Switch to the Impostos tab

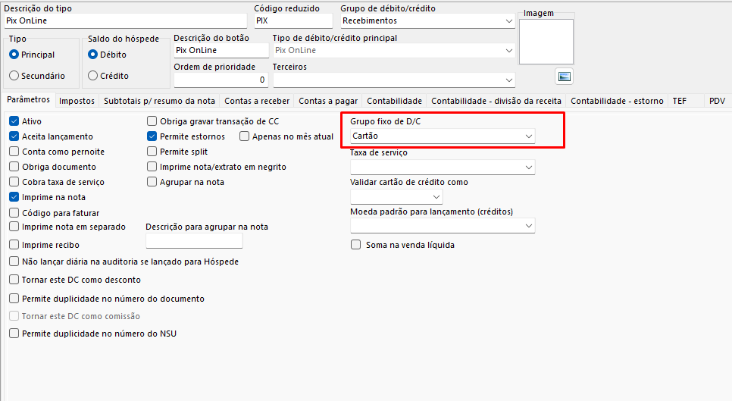(x=77, y=101)
